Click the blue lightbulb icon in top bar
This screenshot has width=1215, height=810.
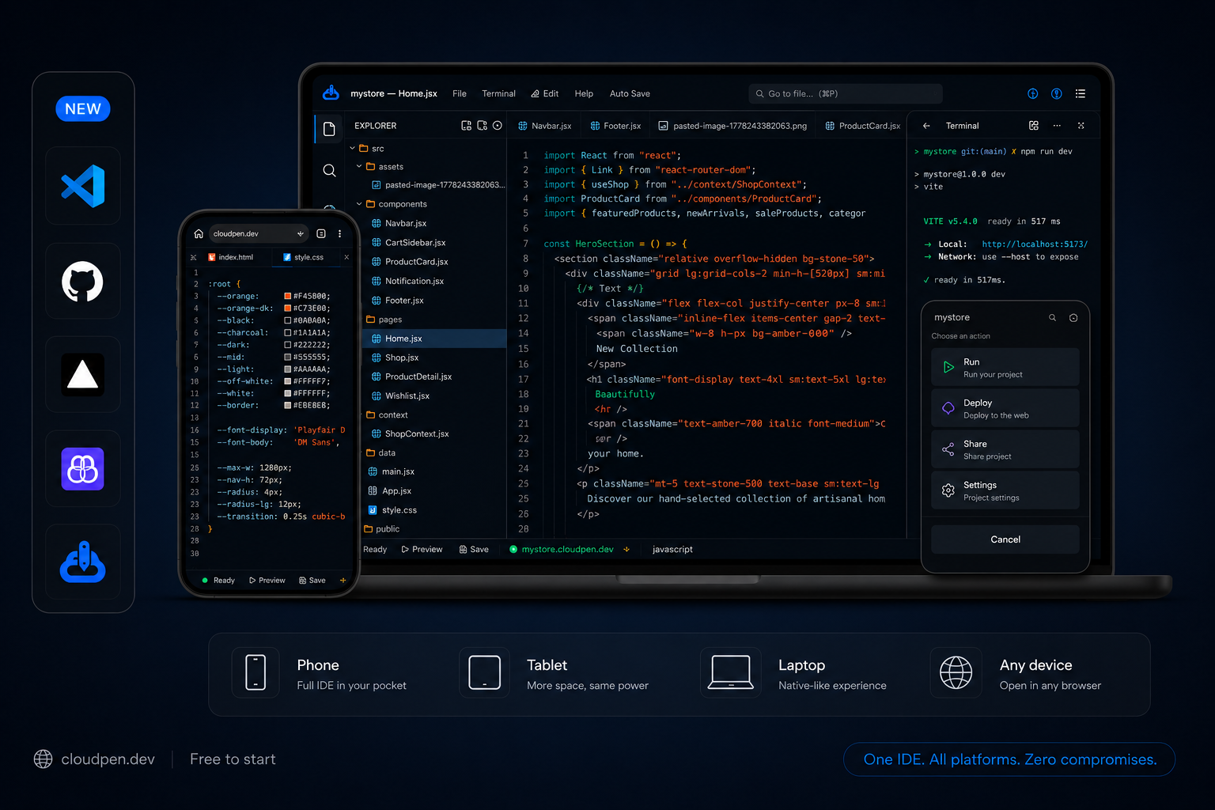(x=1057, y=93)
